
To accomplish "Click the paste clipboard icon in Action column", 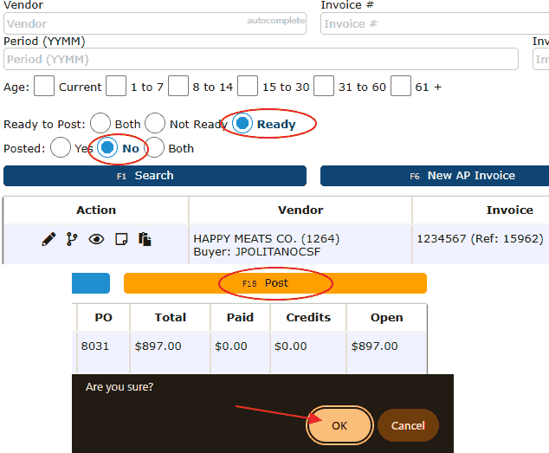I will [145, 239].
